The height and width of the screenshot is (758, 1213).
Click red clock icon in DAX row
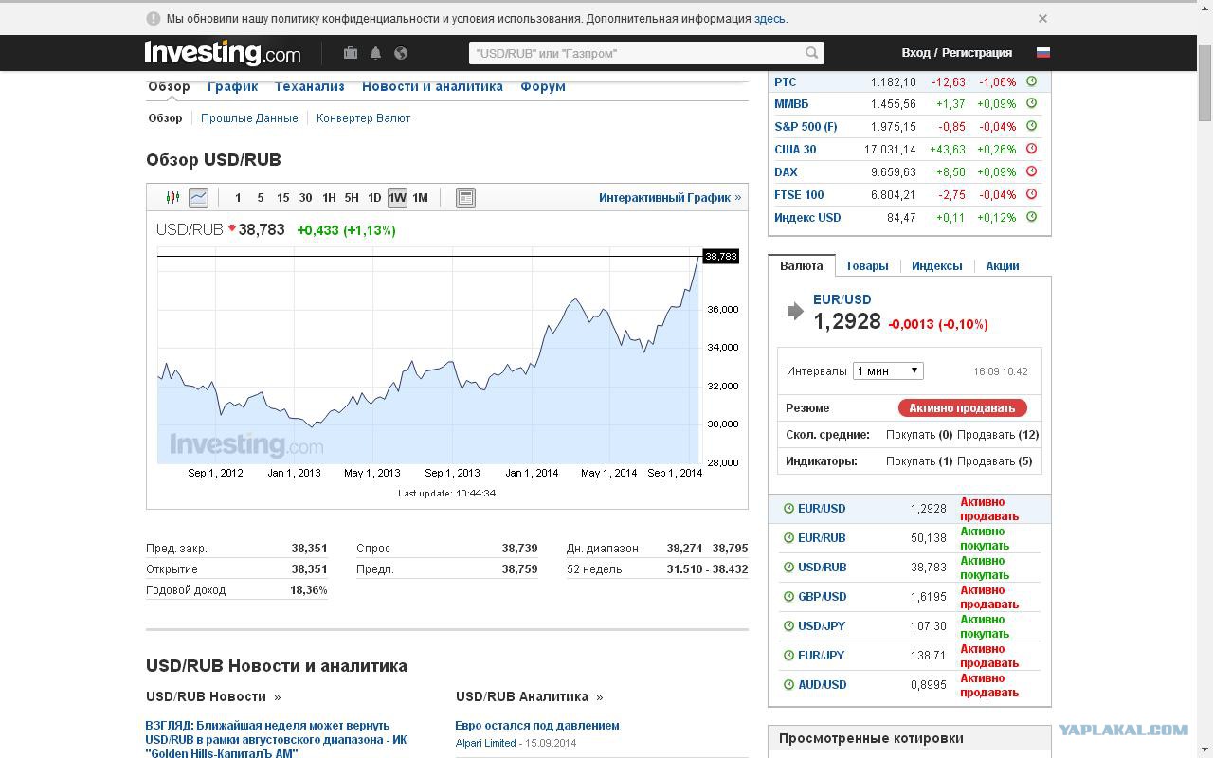pyautogui.click(x=1032, y=171)
